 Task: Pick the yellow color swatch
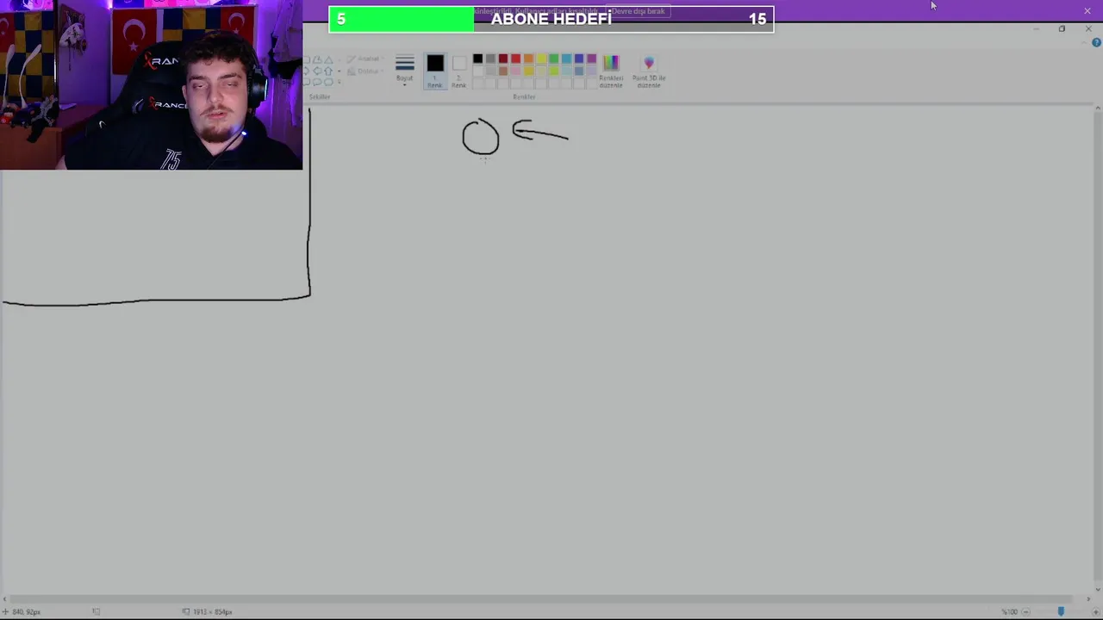541,59
